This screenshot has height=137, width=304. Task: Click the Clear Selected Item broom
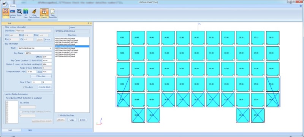coord(34,13)
